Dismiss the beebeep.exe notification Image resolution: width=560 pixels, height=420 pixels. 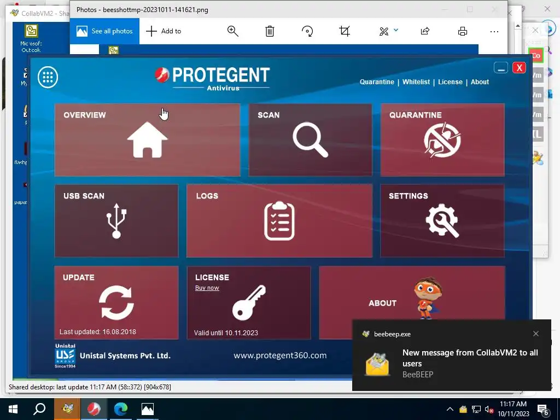(x=536, y=334)
